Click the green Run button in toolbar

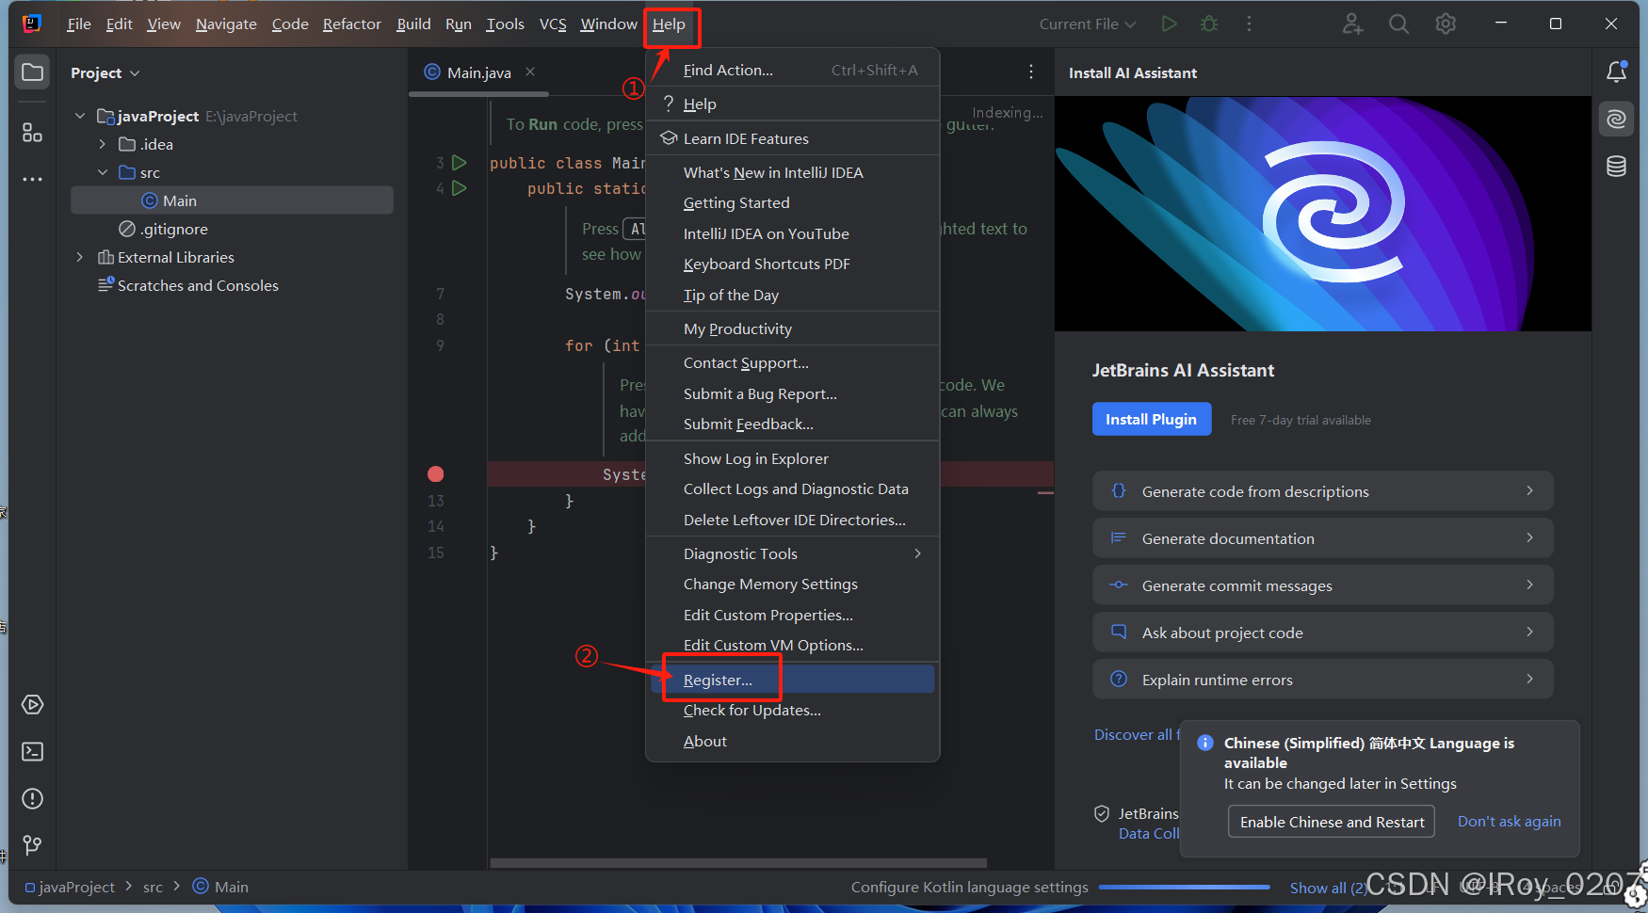1170,24
